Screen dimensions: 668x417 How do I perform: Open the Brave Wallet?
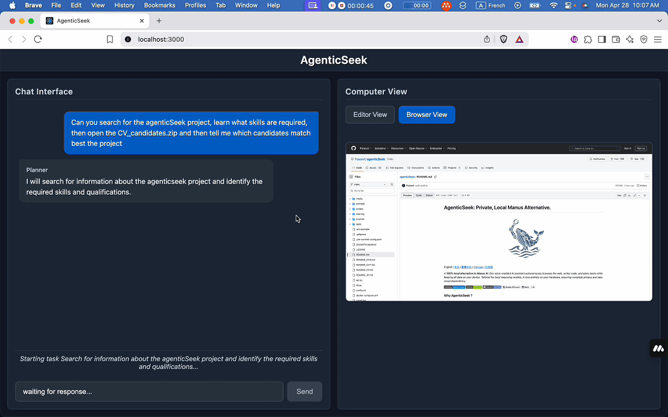pyautogui.click(x=616, y=39)
